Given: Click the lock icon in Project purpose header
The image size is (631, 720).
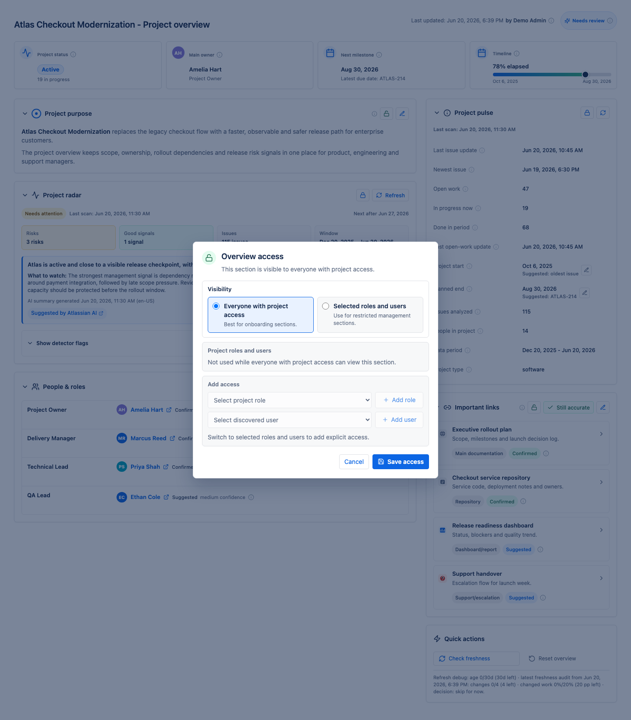Looking at the screenshot, I should point(386,114).
